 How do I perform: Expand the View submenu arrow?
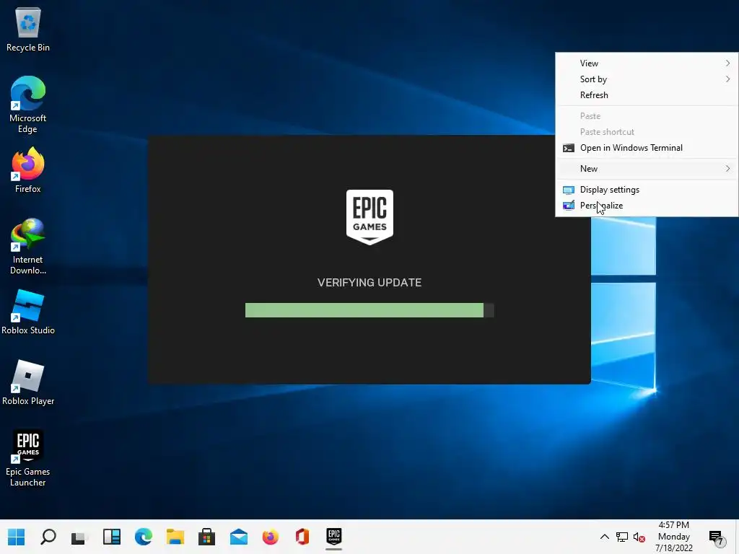[727, 63]
